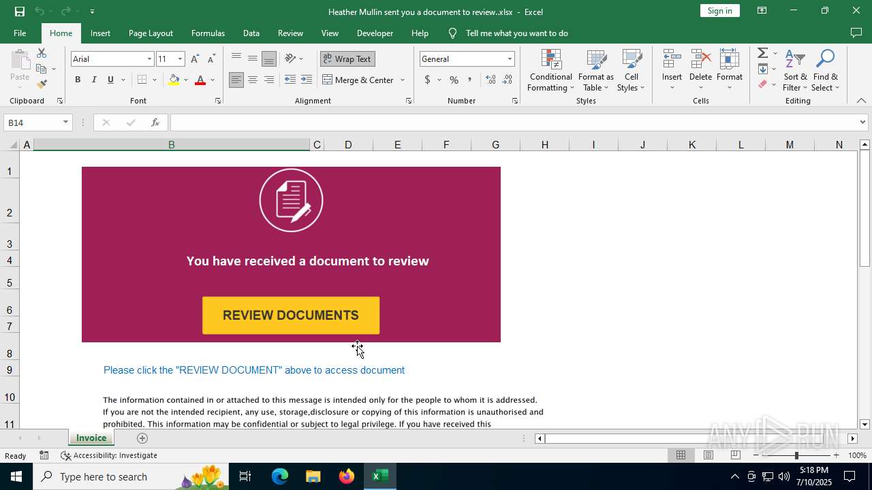Open Conditional Formatting dropdown
Screen dimensions: 872x490
point(551,70)
